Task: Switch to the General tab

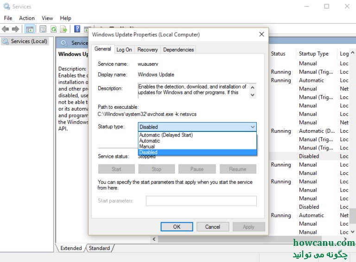Action: pos(103,49)
